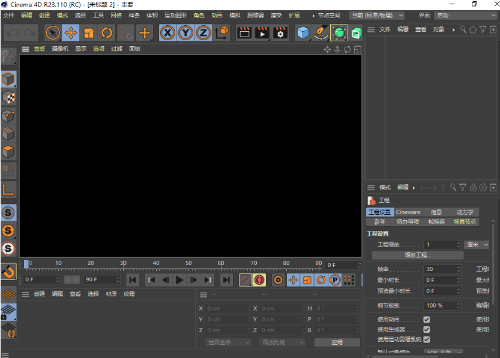Enable the 使用动画 checkbox

(427, 319)
